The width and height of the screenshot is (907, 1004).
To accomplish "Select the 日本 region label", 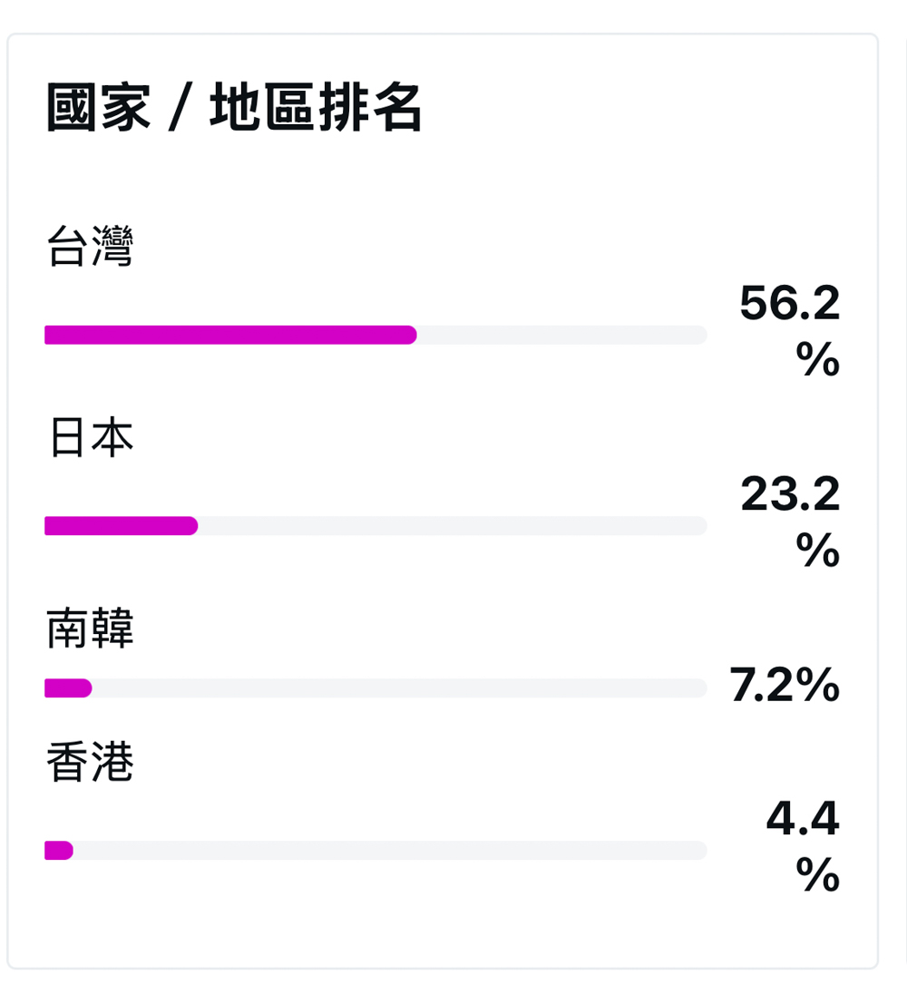I will (x=91, y=437).
